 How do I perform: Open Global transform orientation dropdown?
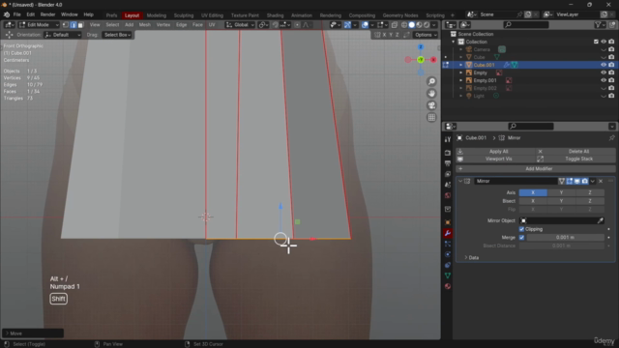(240, 25)
